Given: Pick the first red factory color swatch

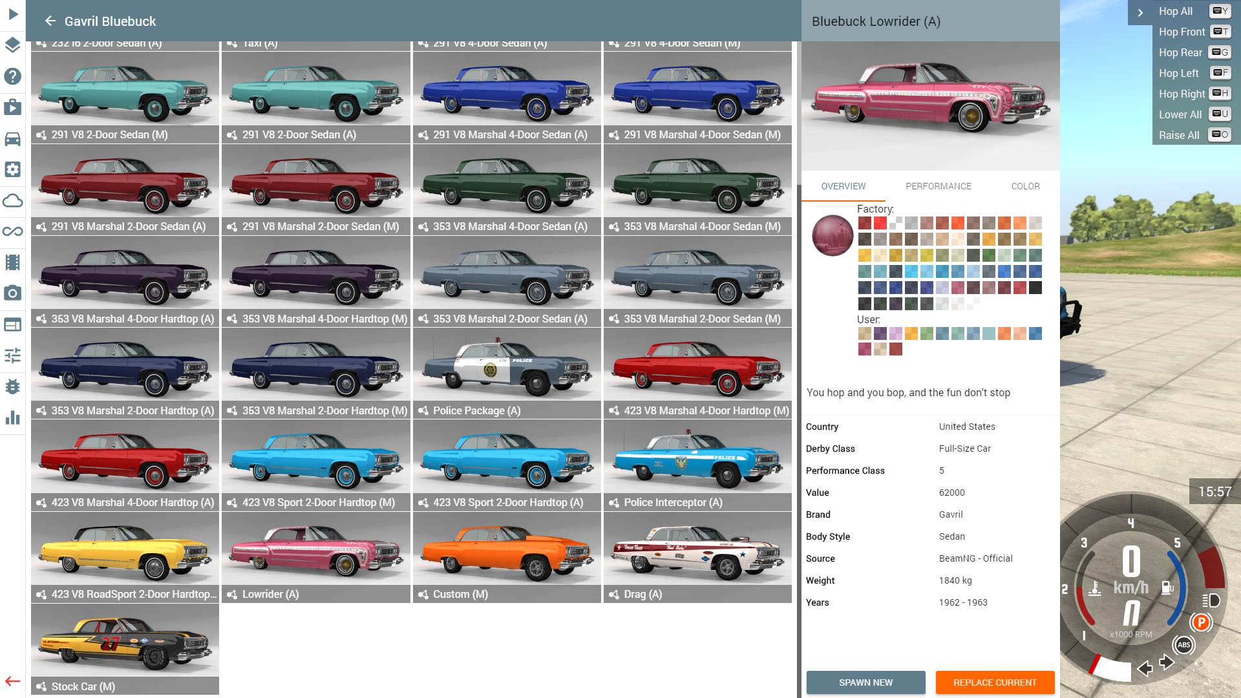Looking at the screenshot, I should 865,224.
